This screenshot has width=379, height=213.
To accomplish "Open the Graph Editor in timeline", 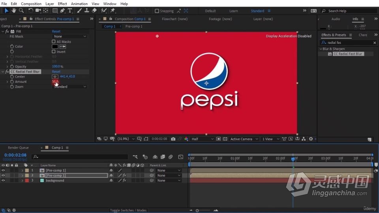I will (180, 157).
